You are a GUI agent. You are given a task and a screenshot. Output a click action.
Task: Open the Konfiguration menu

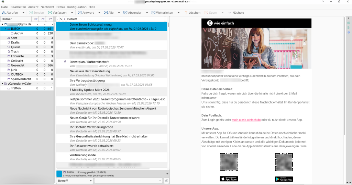(77, 7)
